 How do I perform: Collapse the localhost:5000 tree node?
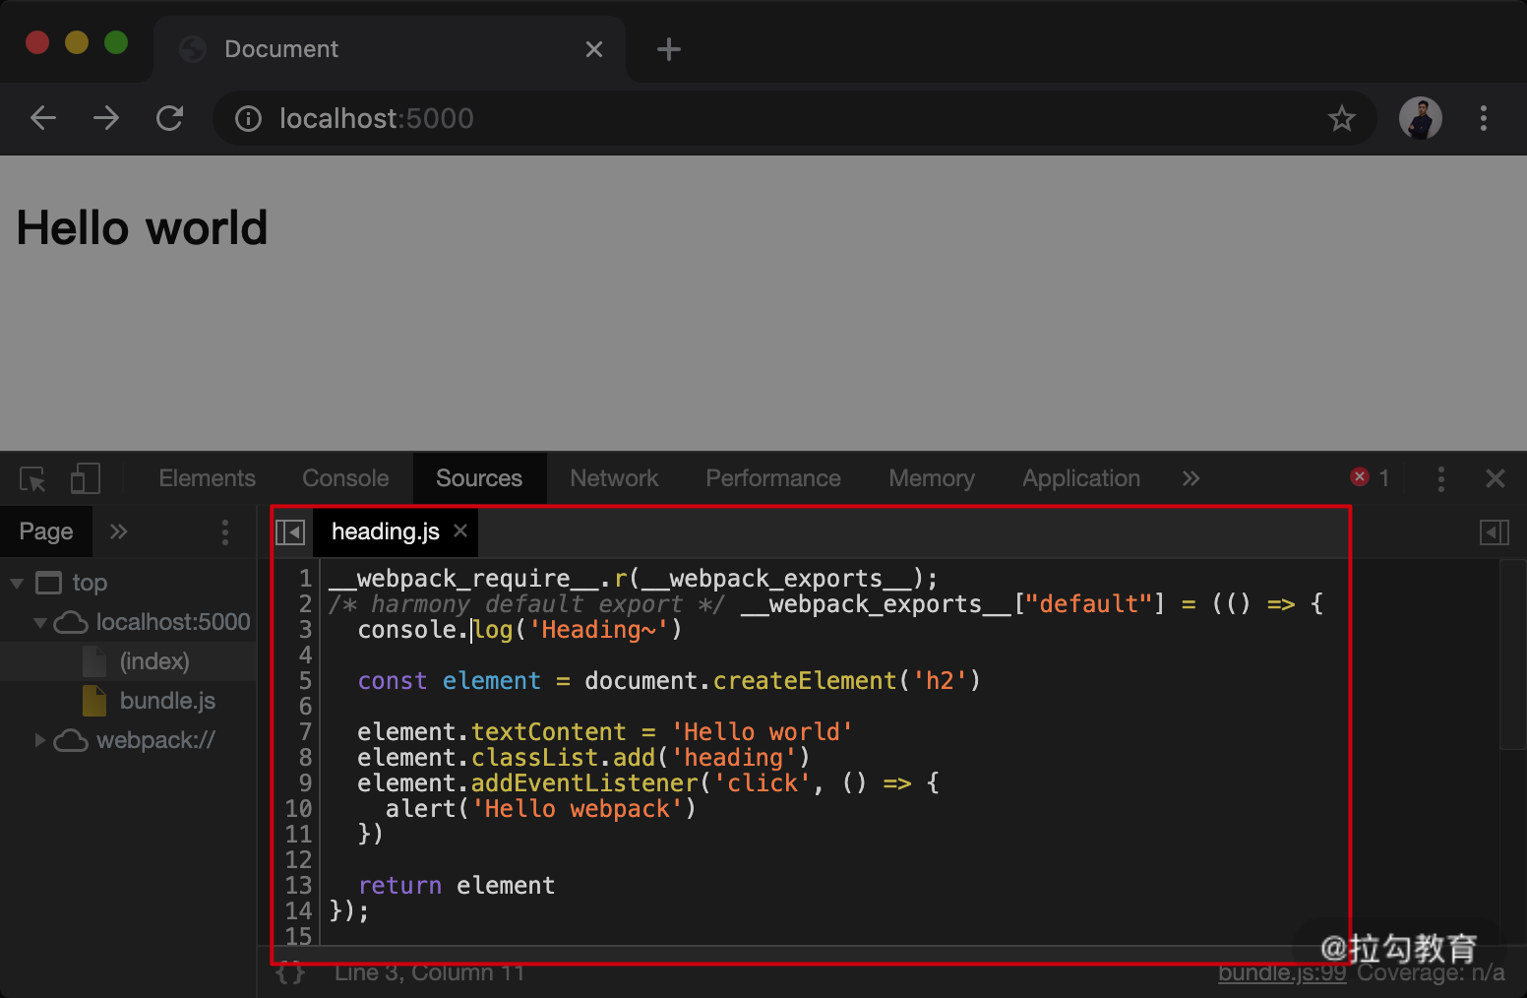coord(40,622)
